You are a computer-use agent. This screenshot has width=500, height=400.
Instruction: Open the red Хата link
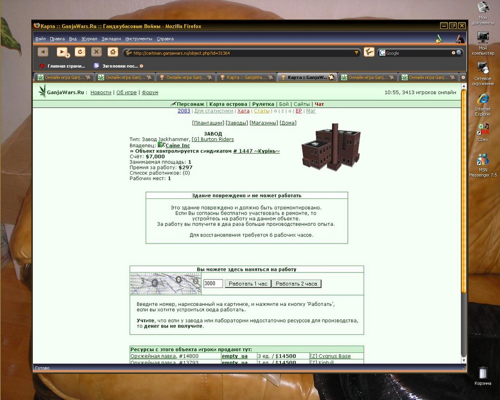(x=244, y=111)
